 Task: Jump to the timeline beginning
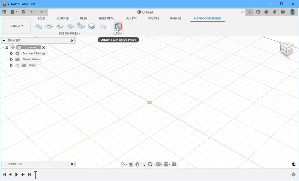click(5, 174)
